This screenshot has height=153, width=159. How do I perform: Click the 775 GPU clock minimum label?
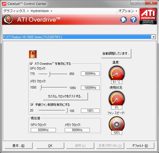click(x=32, y=74)
